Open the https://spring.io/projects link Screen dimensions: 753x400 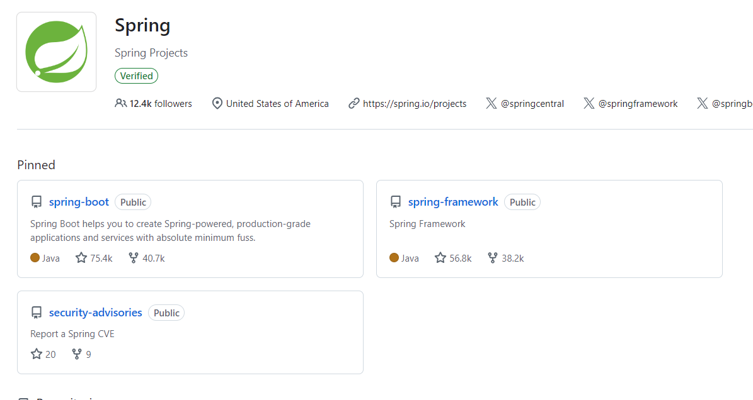click(415, 104)
